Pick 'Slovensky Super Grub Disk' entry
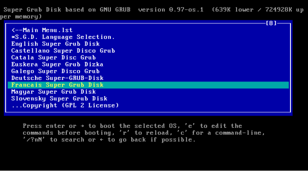Viewport: 308px width, 171px height. point(59,99)
